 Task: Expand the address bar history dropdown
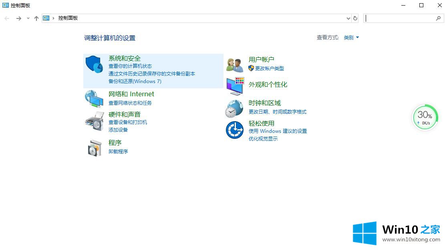[348, 18]
